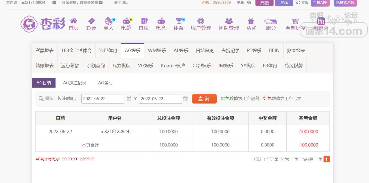Open the start date calendar picker
The image size is (369, 183).
[129, 99]
